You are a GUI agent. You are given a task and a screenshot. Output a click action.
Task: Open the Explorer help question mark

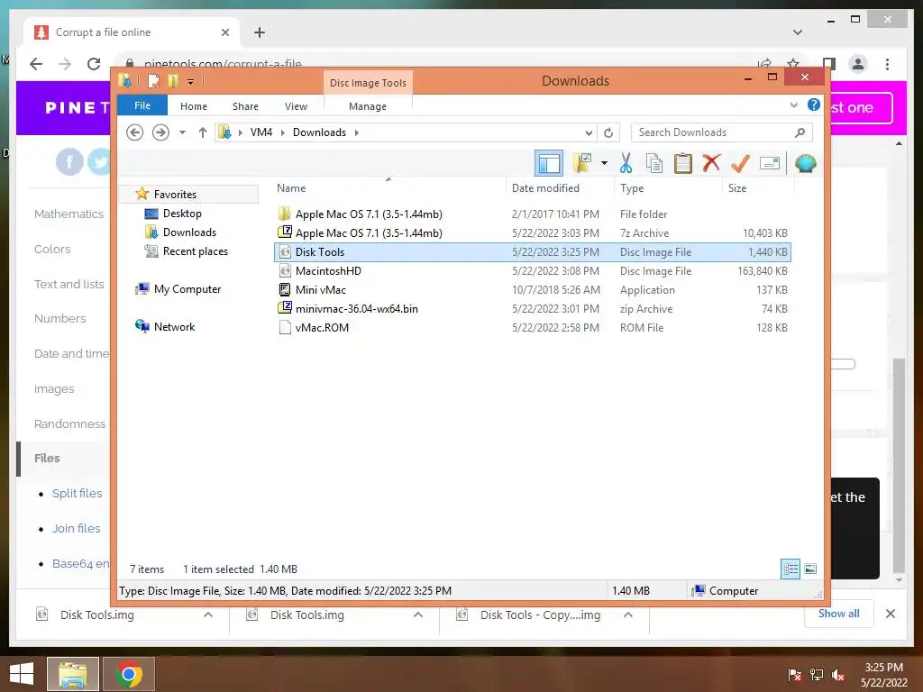(x=814, y=105)
